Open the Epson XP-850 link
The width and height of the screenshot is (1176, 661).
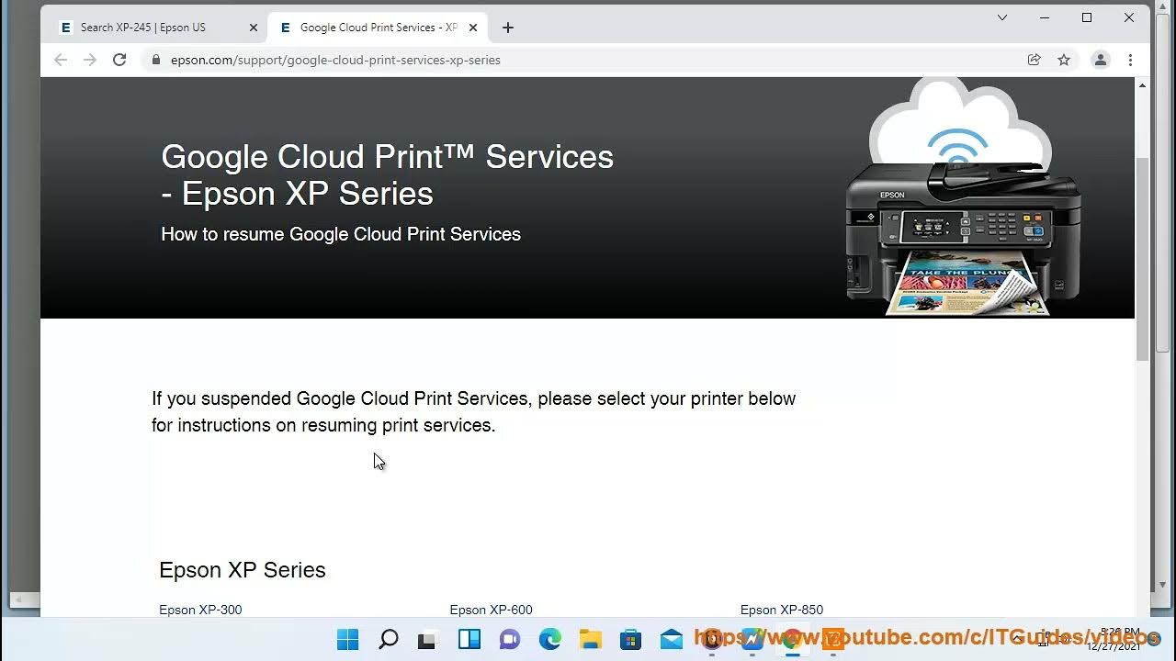782,610
